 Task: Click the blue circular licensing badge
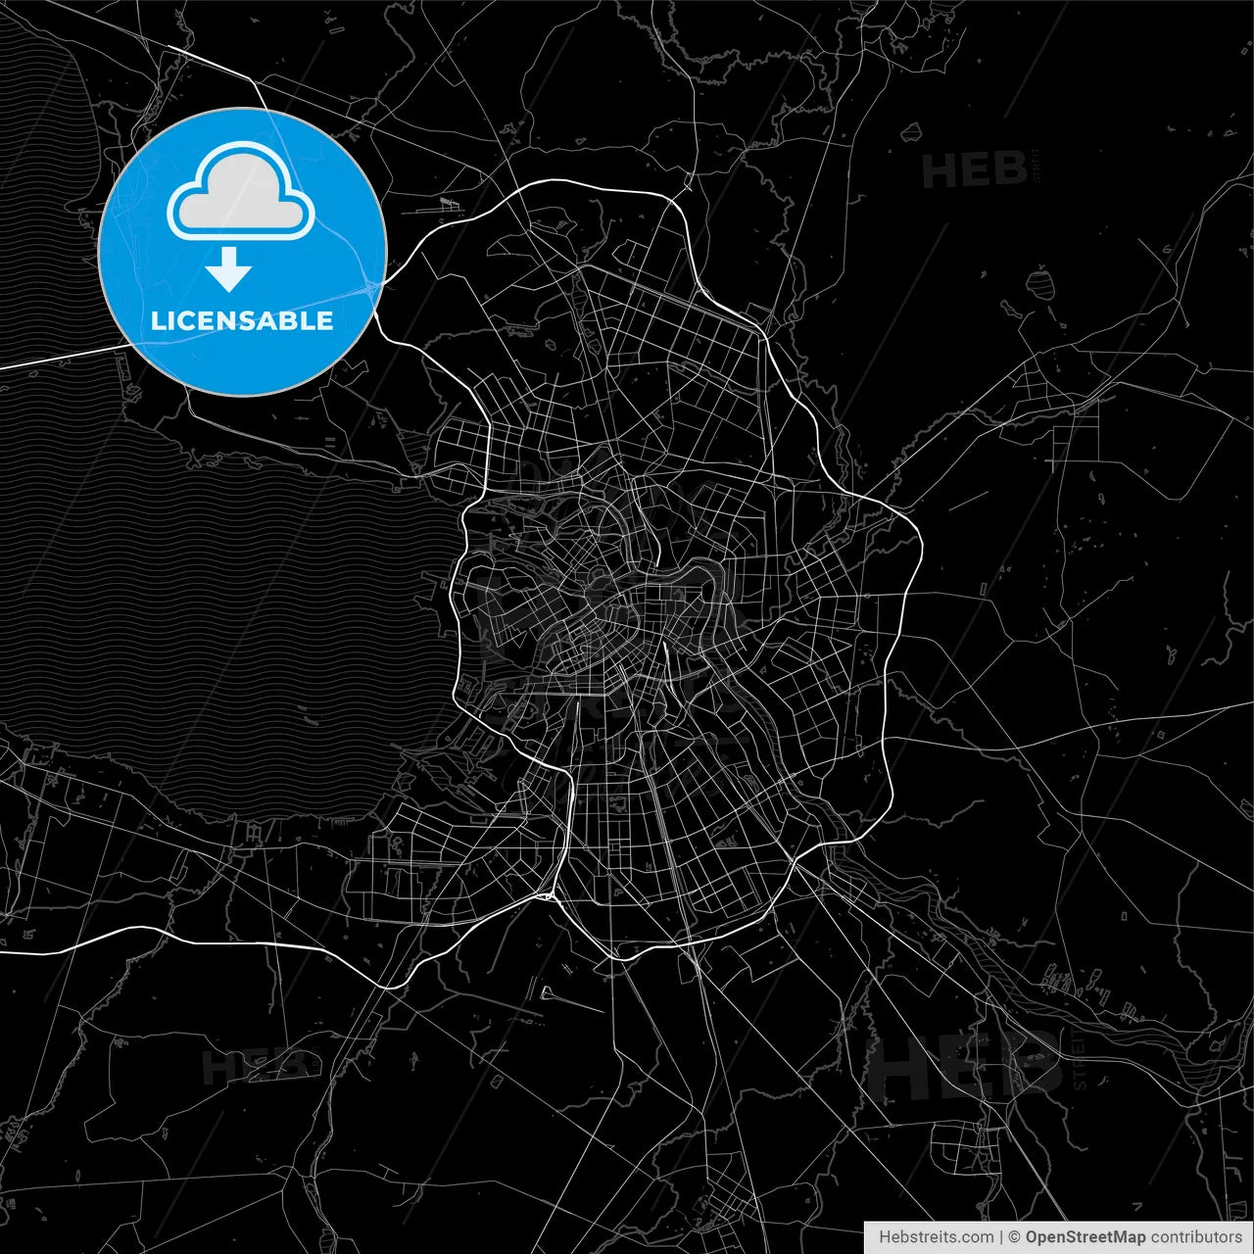point(242,250)
